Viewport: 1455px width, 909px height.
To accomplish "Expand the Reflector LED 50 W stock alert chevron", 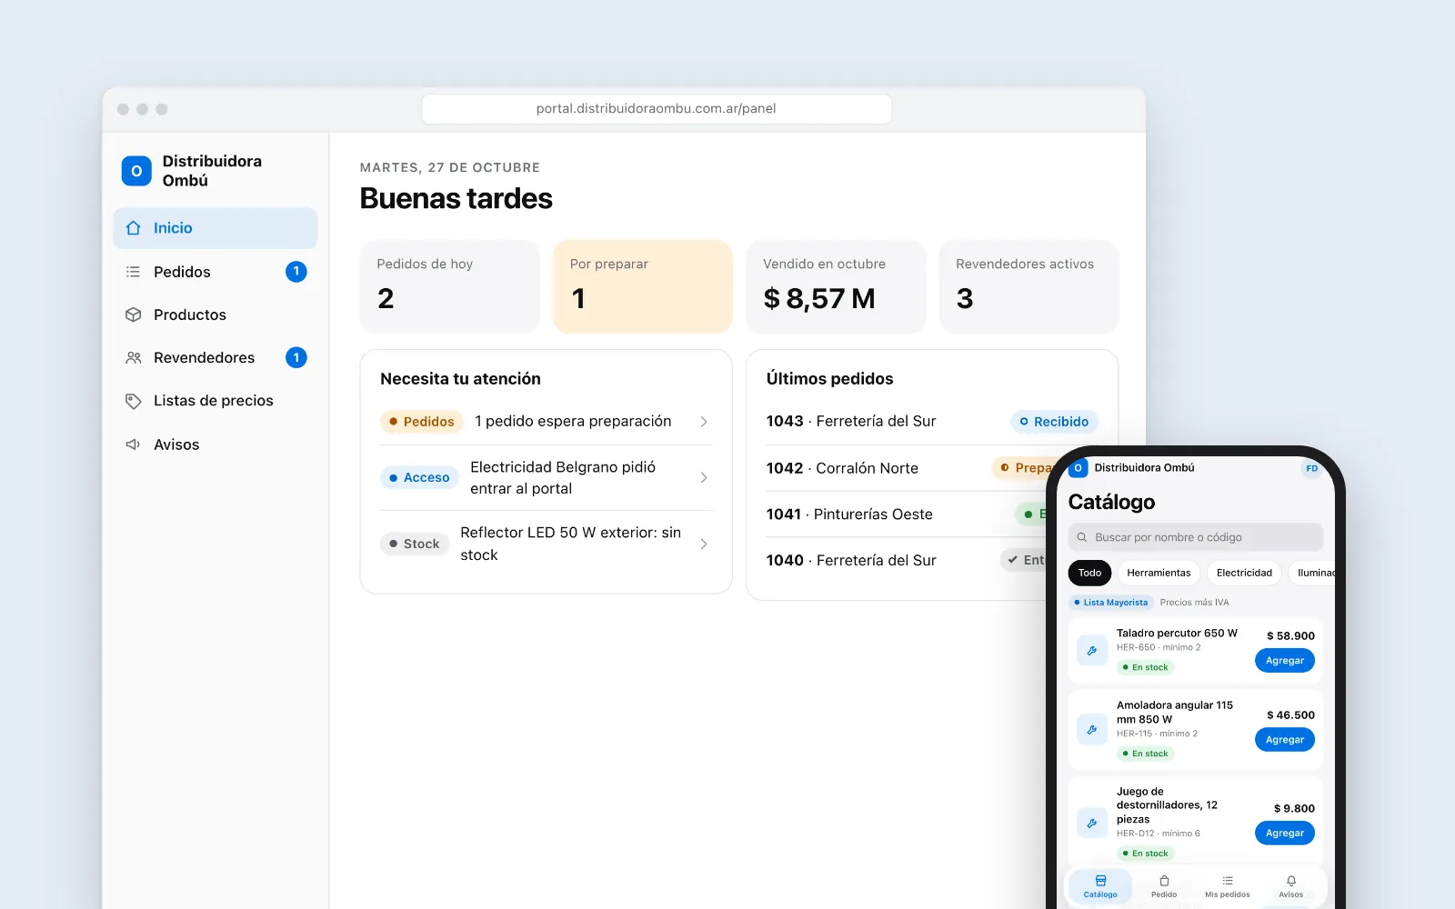I will [704, 544].
